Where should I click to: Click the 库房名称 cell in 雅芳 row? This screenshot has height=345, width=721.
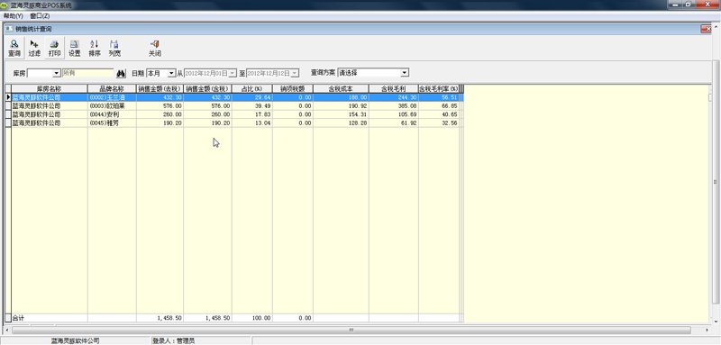click(x=50, y=123)
